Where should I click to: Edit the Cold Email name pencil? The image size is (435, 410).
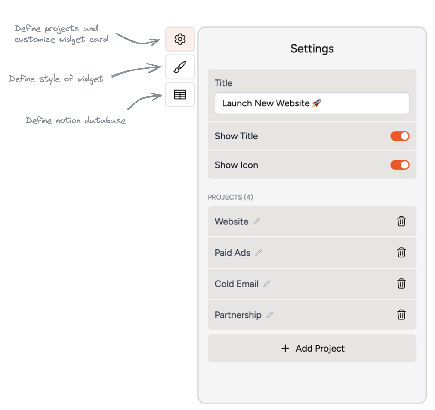click(267, 284)
